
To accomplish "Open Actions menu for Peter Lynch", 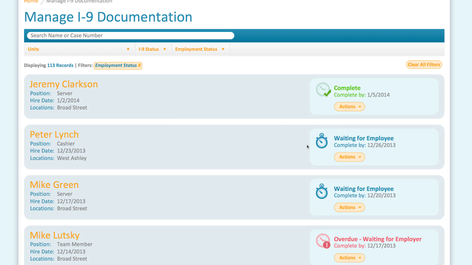I will point(349,157).
